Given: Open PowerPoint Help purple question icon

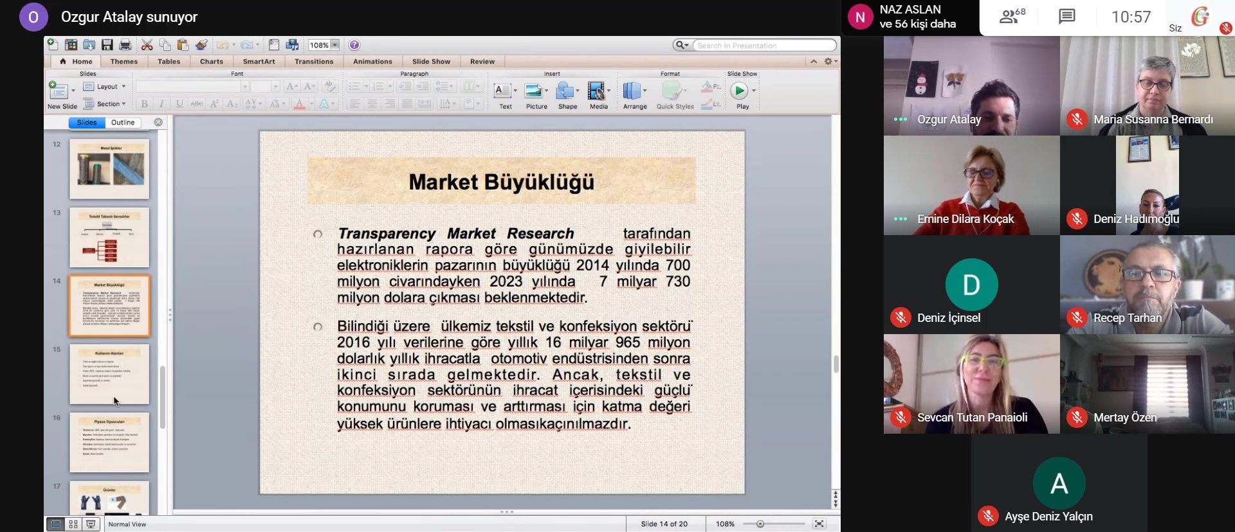Looking at the screenshot, I should pos(354,45).
